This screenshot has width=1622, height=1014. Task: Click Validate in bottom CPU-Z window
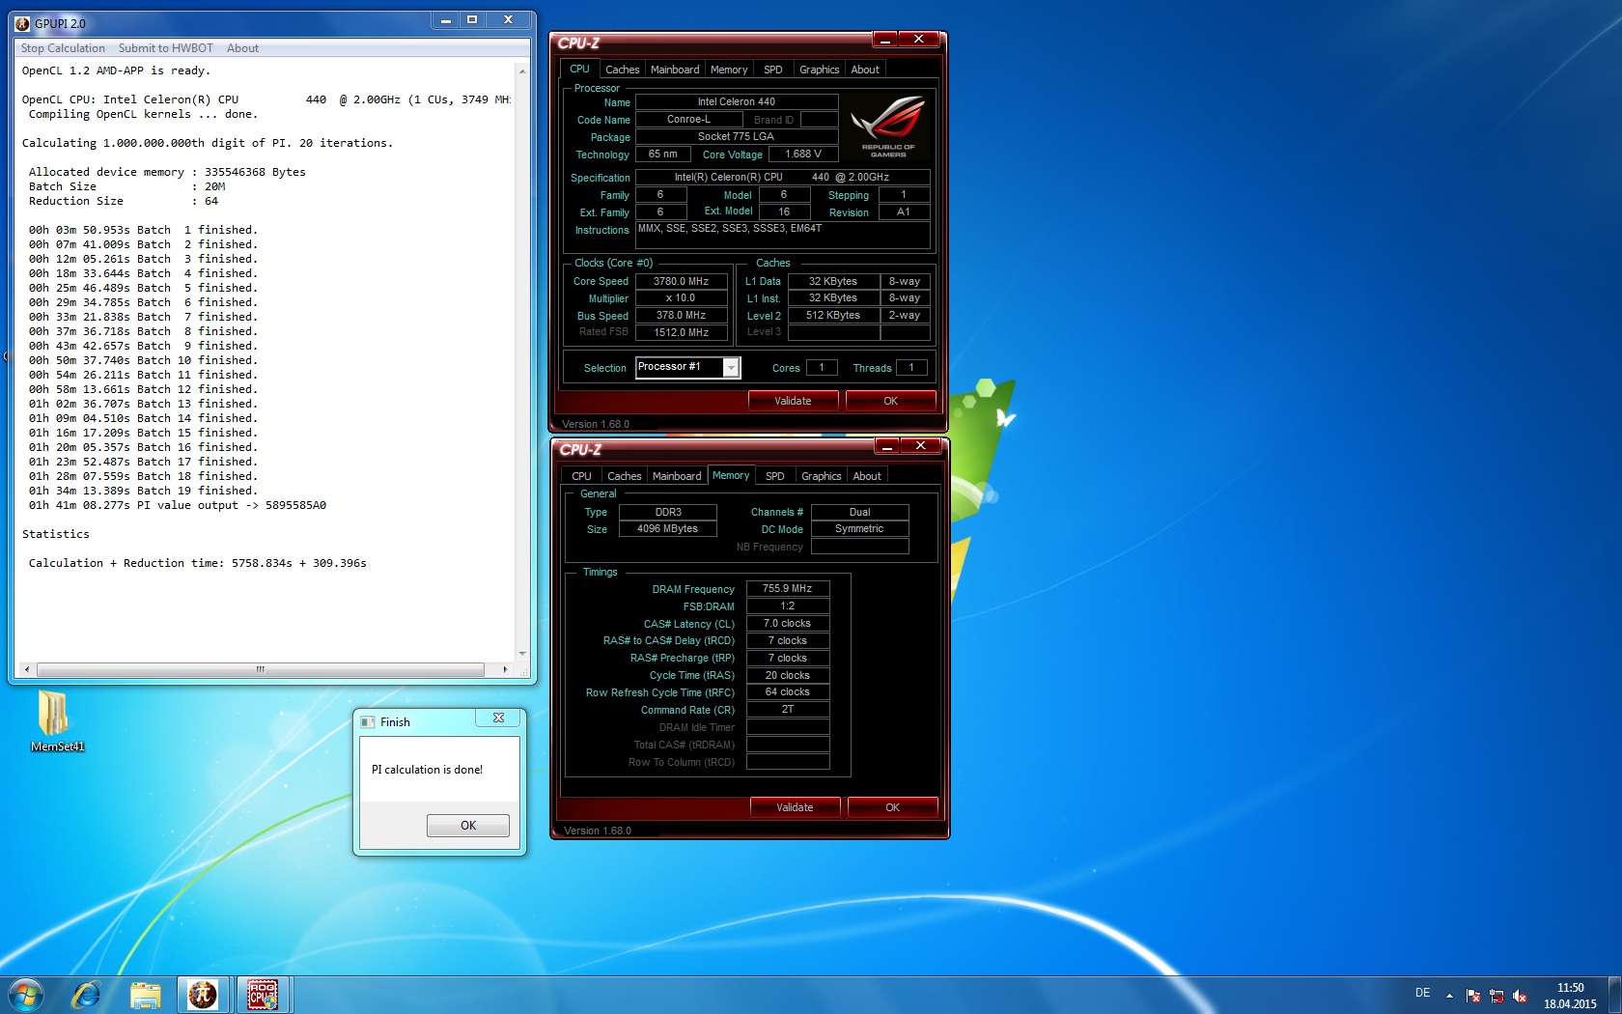click(x=795, y=807)
